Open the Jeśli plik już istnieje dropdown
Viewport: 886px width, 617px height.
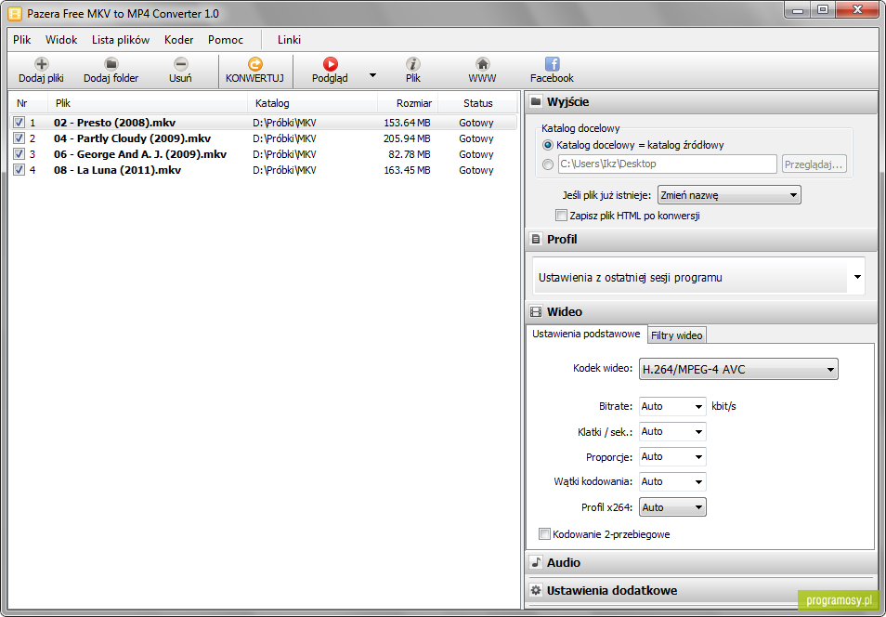[729, 195]
